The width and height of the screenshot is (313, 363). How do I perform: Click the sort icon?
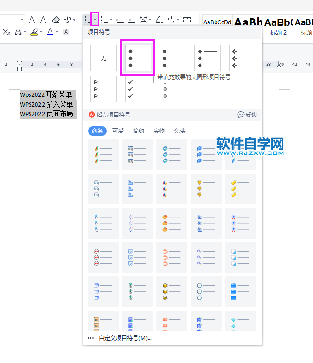[x=159, y=20]
